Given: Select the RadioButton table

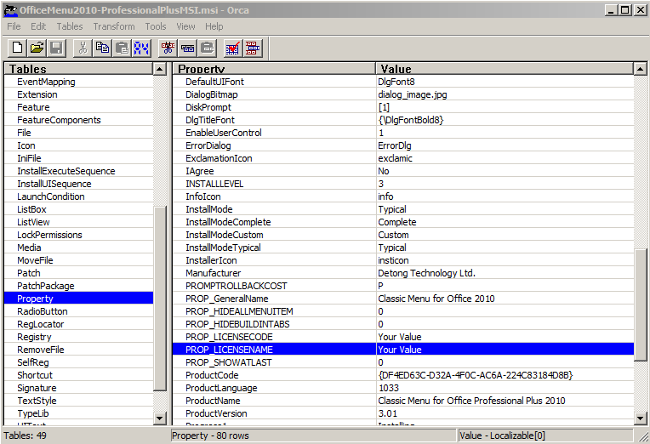Looking at the screenshot, I should [x=43, y=311].
